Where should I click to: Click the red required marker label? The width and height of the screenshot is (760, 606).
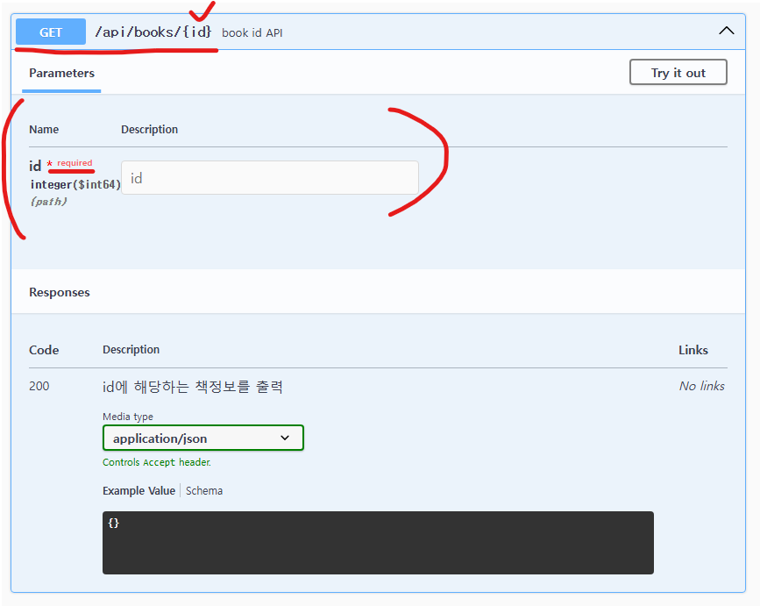pyautogui.click(x=75, y=163)
